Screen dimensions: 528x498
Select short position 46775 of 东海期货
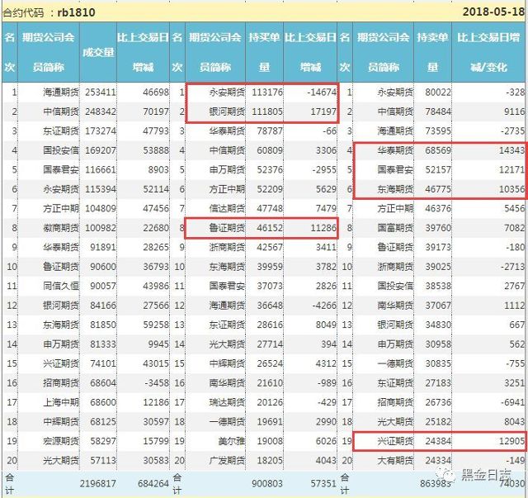click(x=438, y=189)
